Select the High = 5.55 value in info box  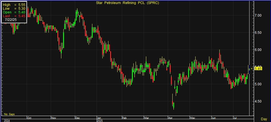pyautogui.click(x=14, y=5)
